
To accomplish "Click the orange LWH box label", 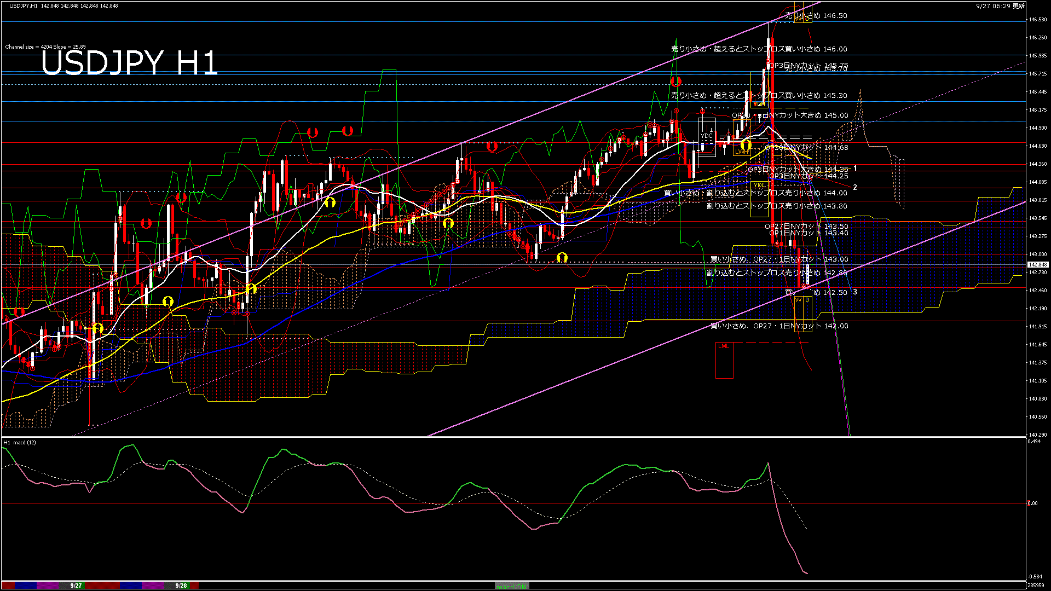I will pos(742,152).
